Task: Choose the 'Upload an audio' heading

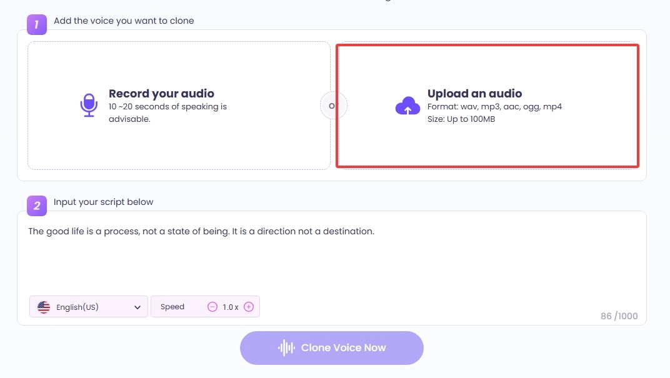Action: tap(474, 94)
